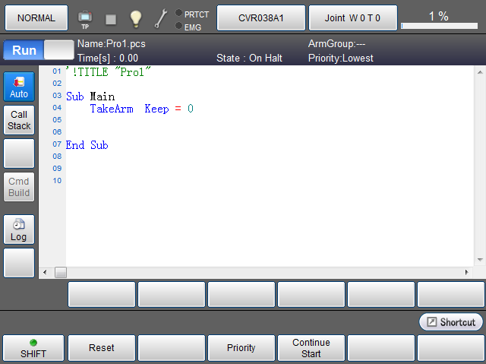Toggle the Run switch
486x364 pixels.
coord(35,50)
